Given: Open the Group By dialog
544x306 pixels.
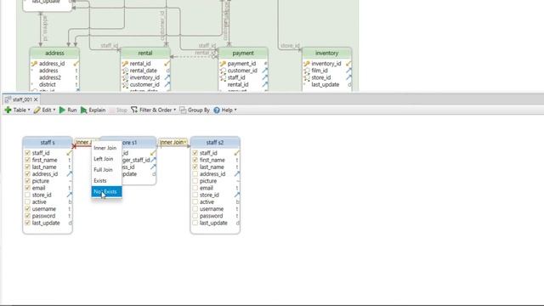Looking at the screenshot, I should 195,110.
